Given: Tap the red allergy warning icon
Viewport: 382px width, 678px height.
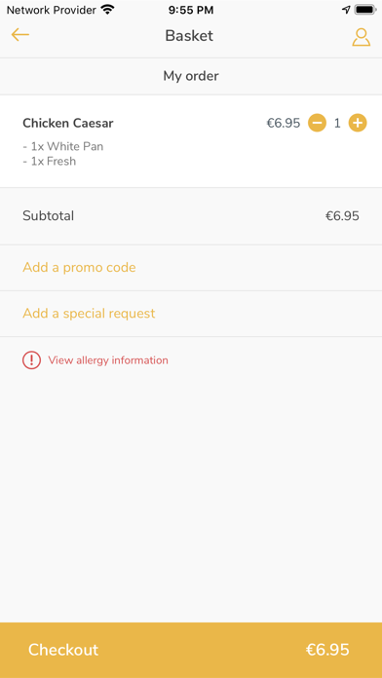Looking at the screenshot, I should (x=31, y=360).
